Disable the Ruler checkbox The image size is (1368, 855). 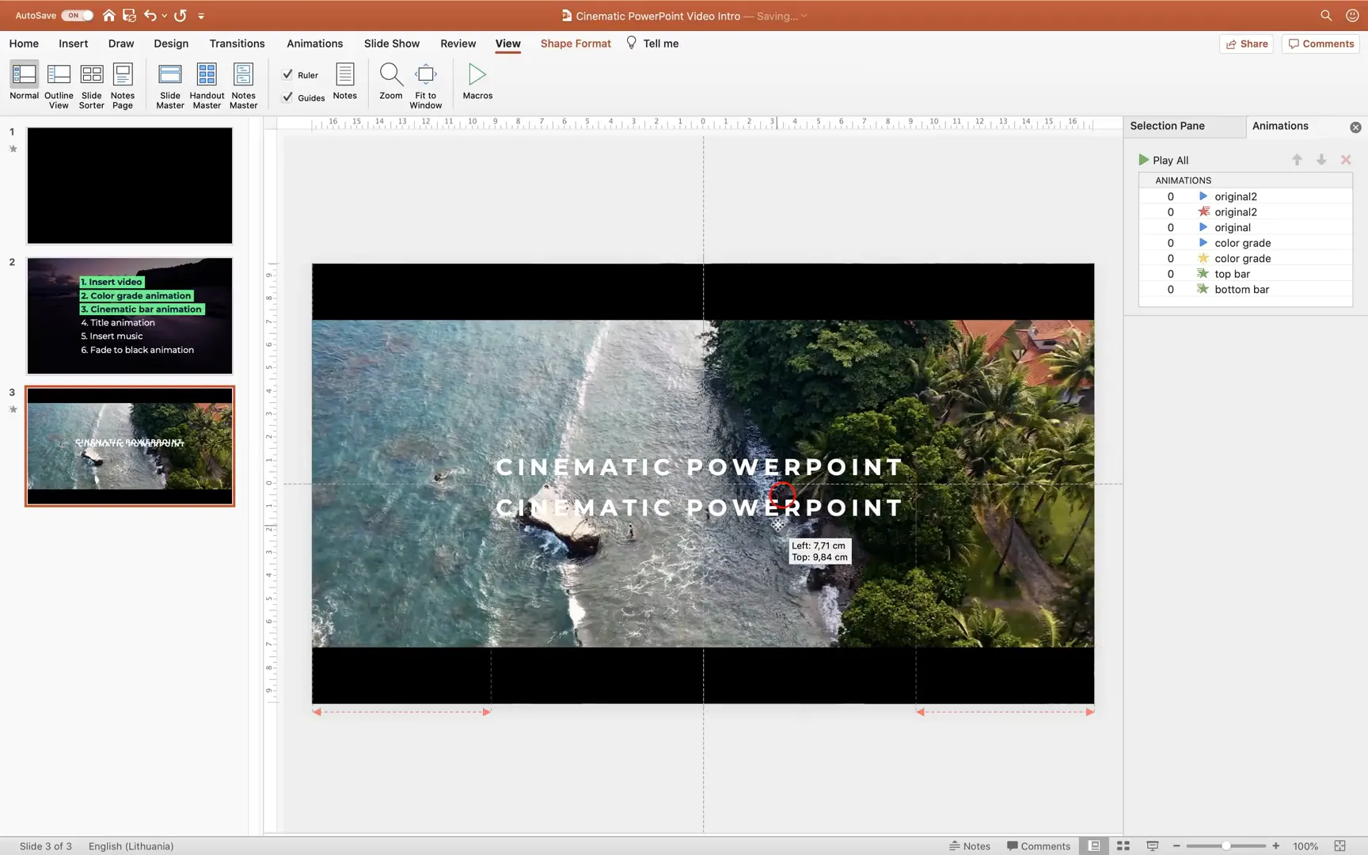(288, 74)
